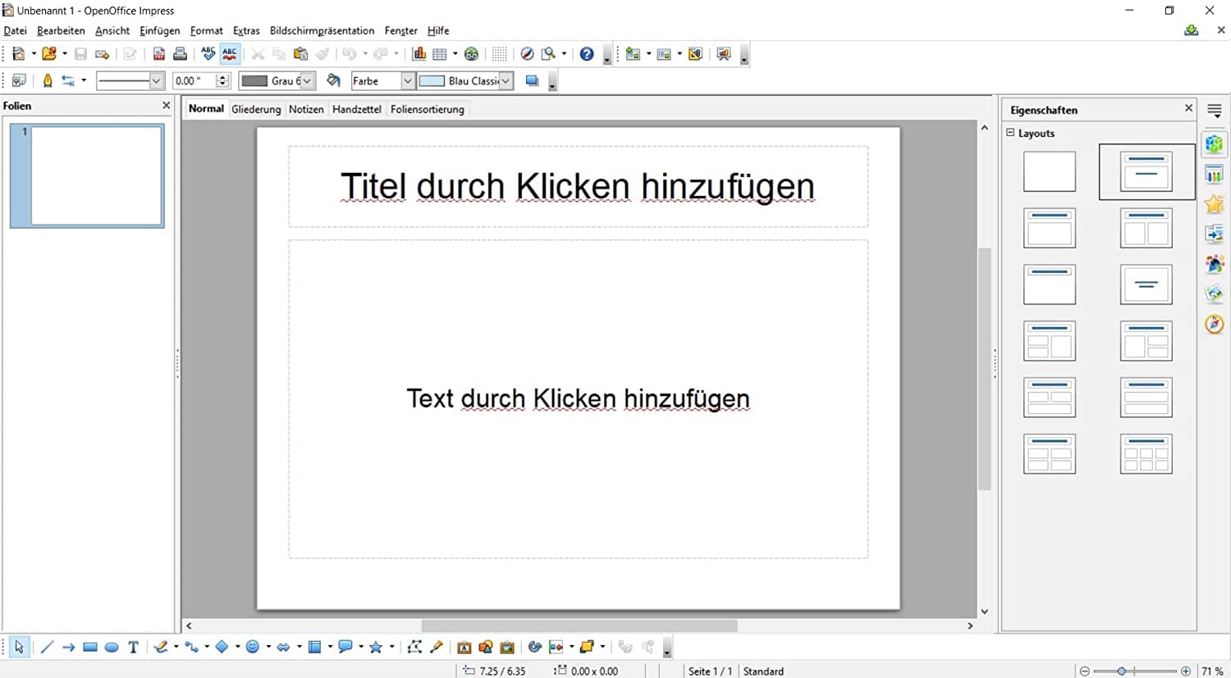
Task: Switch to the Notizen tab
Action: coord(306,109)
